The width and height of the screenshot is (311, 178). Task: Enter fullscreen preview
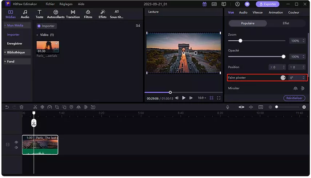pyautogui.click(x=219, y=98)
